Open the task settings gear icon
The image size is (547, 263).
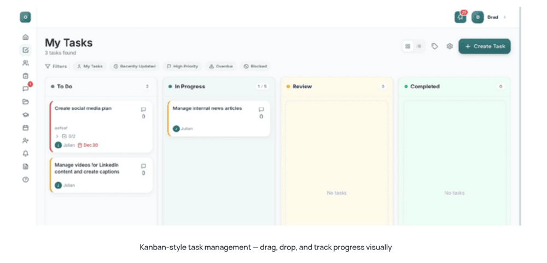coord(450,46)
